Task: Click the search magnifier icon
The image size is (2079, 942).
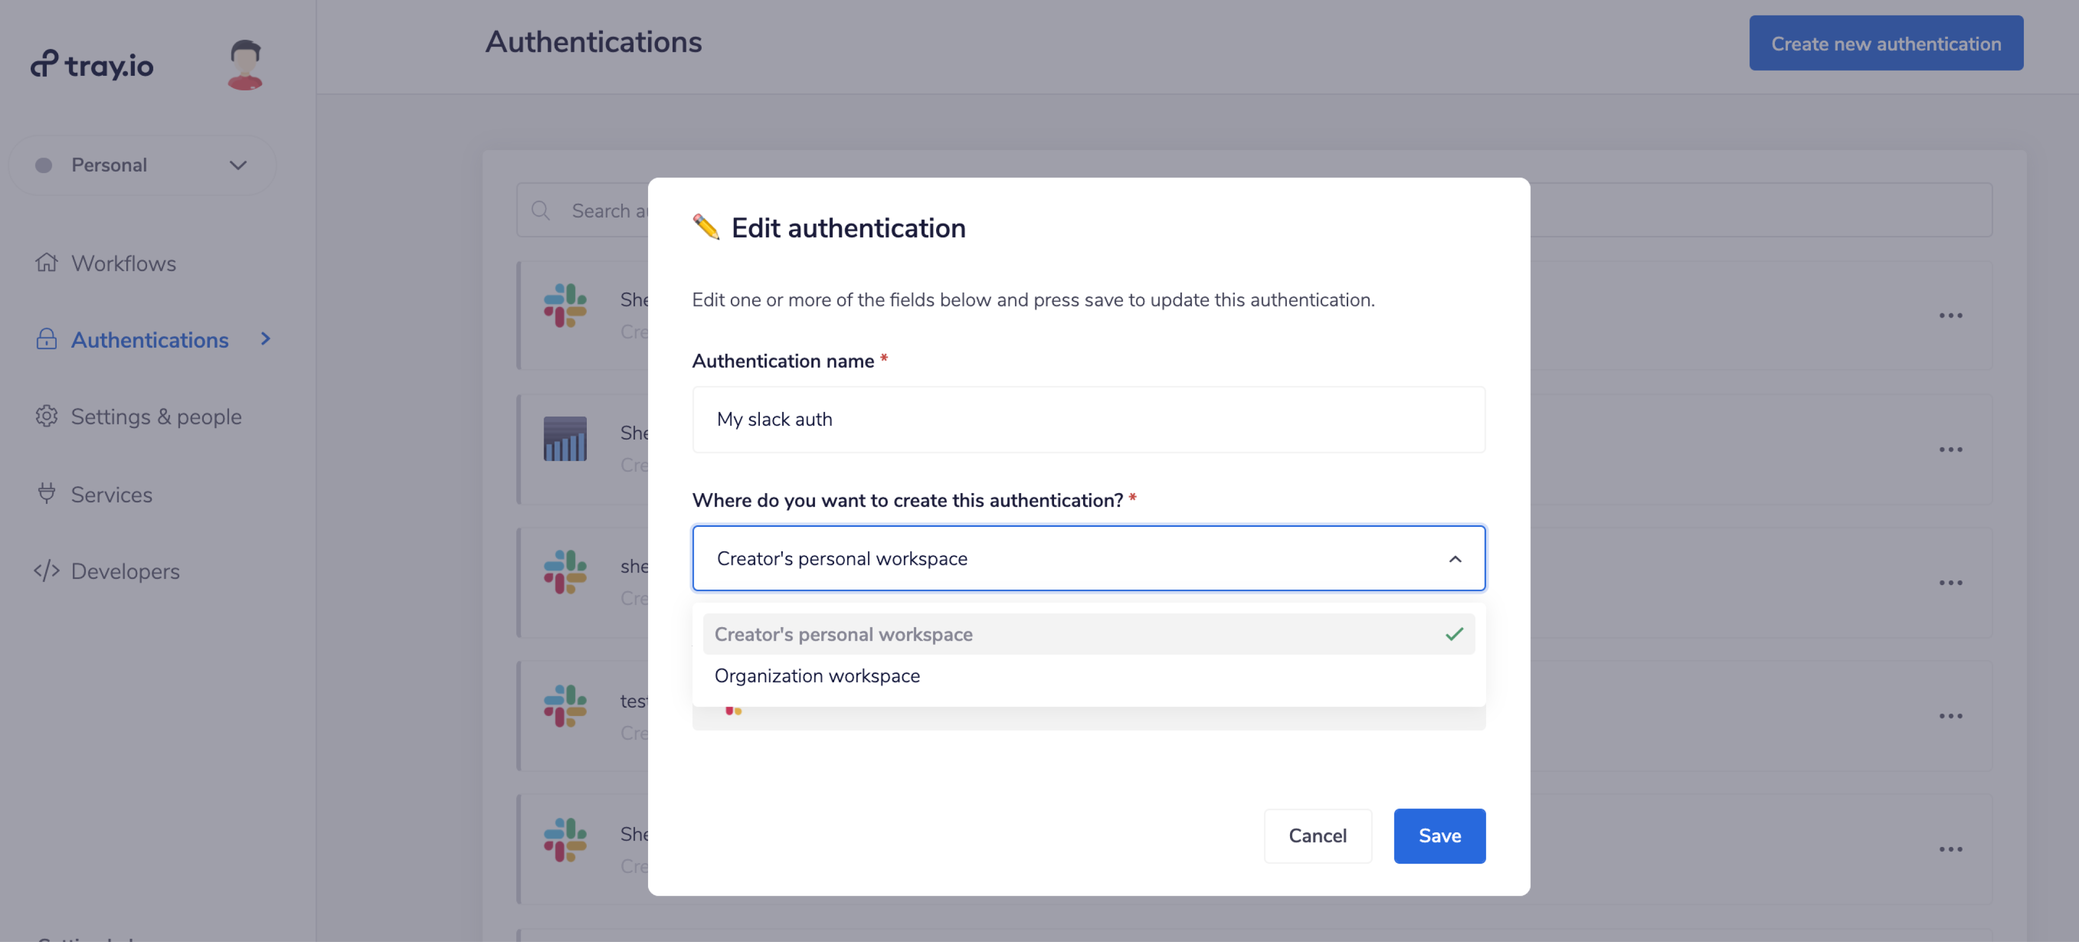Action: pyautogui.click(x=541, y=210)
